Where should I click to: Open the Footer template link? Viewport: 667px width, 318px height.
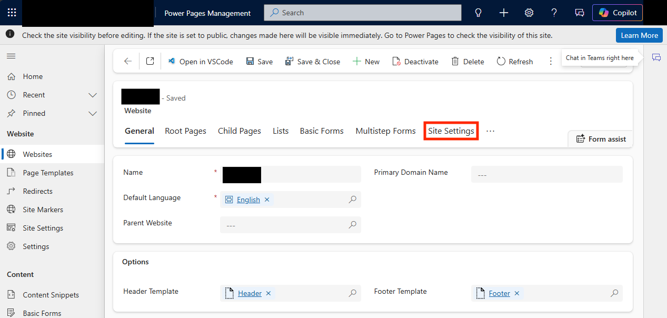pos(500,293)
